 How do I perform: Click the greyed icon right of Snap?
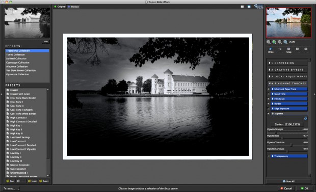(x=298, y=49)
